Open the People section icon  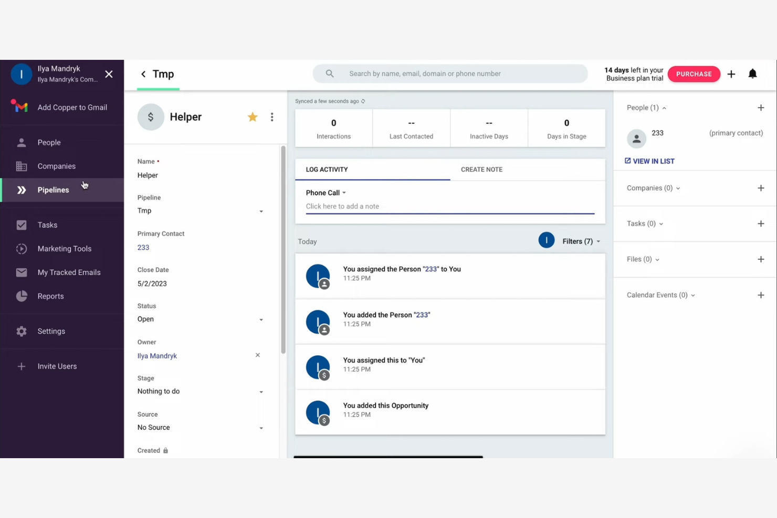22,142
